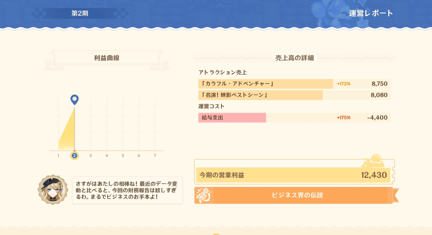This screenshot has height=235, width=432.
Task: Click the 運営レポート title
Action: click(x=371, y=14)
